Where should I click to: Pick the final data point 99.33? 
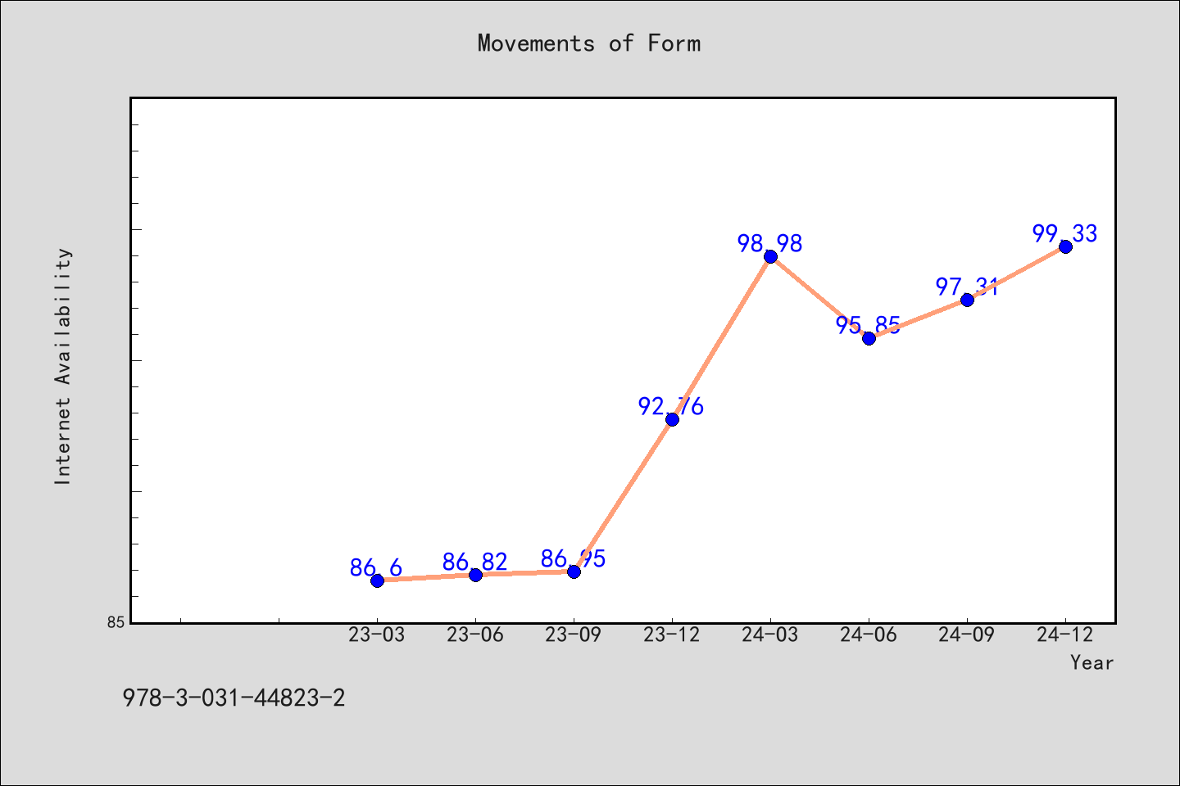[1065, 246]
